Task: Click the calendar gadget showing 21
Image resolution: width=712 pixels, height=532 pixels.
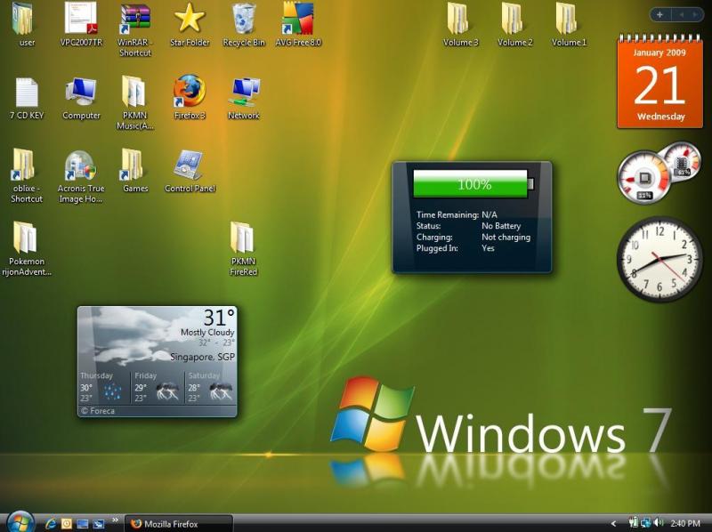Action: [659, 82]
